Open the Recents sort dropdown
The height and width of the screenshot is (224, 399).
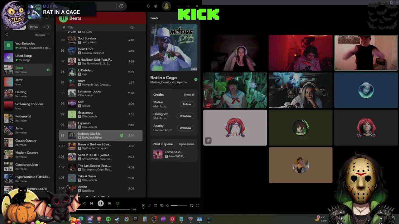(x=42, y=35)
